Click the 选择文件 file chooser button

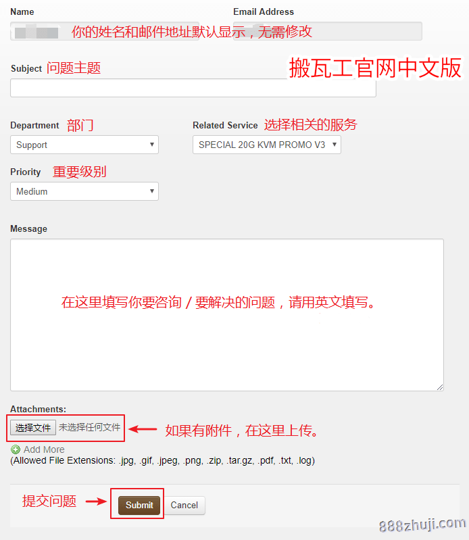(33, 428)
